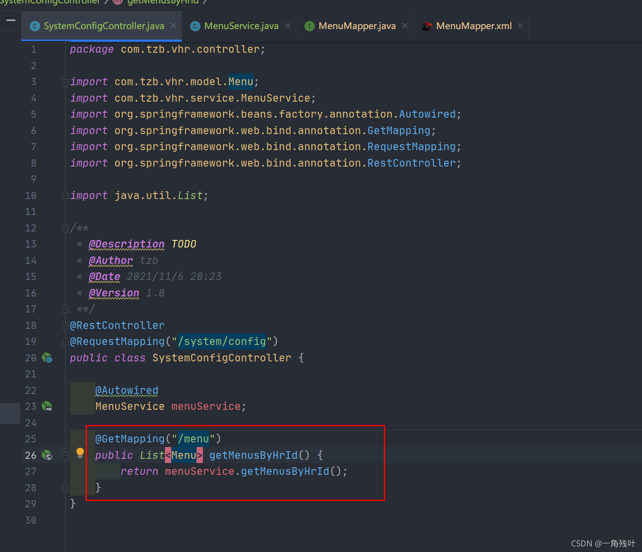Collapse the Javadoc comment at line 12
This screenshot has width=642, height=552.
[65, 229]
